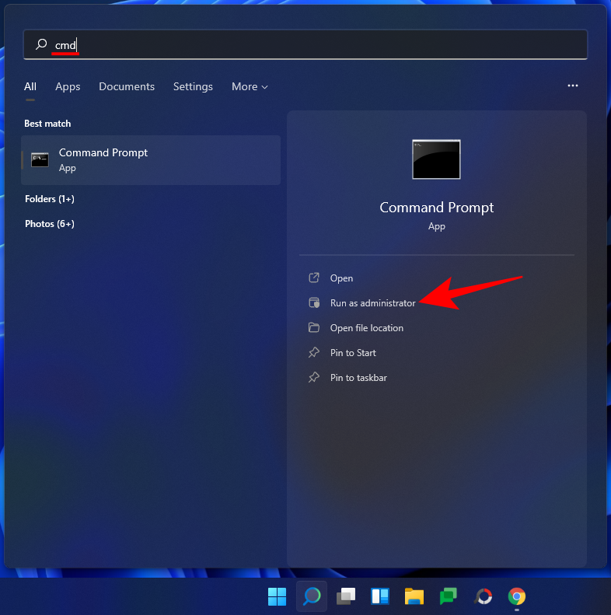
Task: Click the Pin to Start pin icon
Action: click(x=314, y=352)
